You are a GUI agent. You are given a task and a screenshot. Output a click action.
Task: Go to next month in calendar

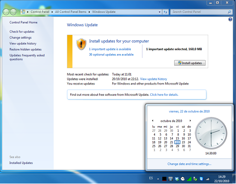pyautogui.click(x=190, y=121)
